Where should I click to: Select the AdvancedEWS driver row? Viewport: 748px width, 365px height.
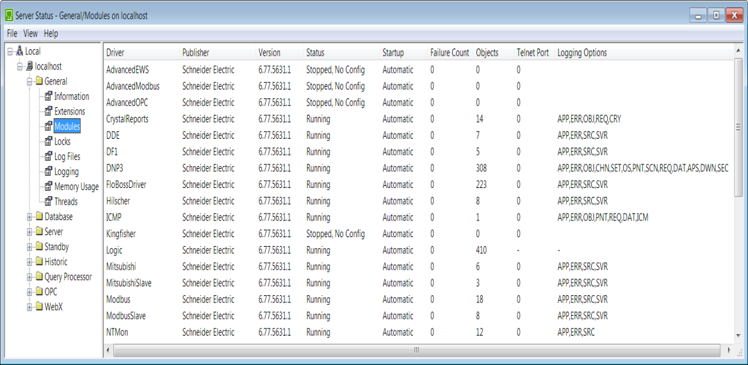tap(419, 70)
